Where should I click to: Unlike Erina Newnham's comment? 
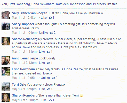coord(45,78)
